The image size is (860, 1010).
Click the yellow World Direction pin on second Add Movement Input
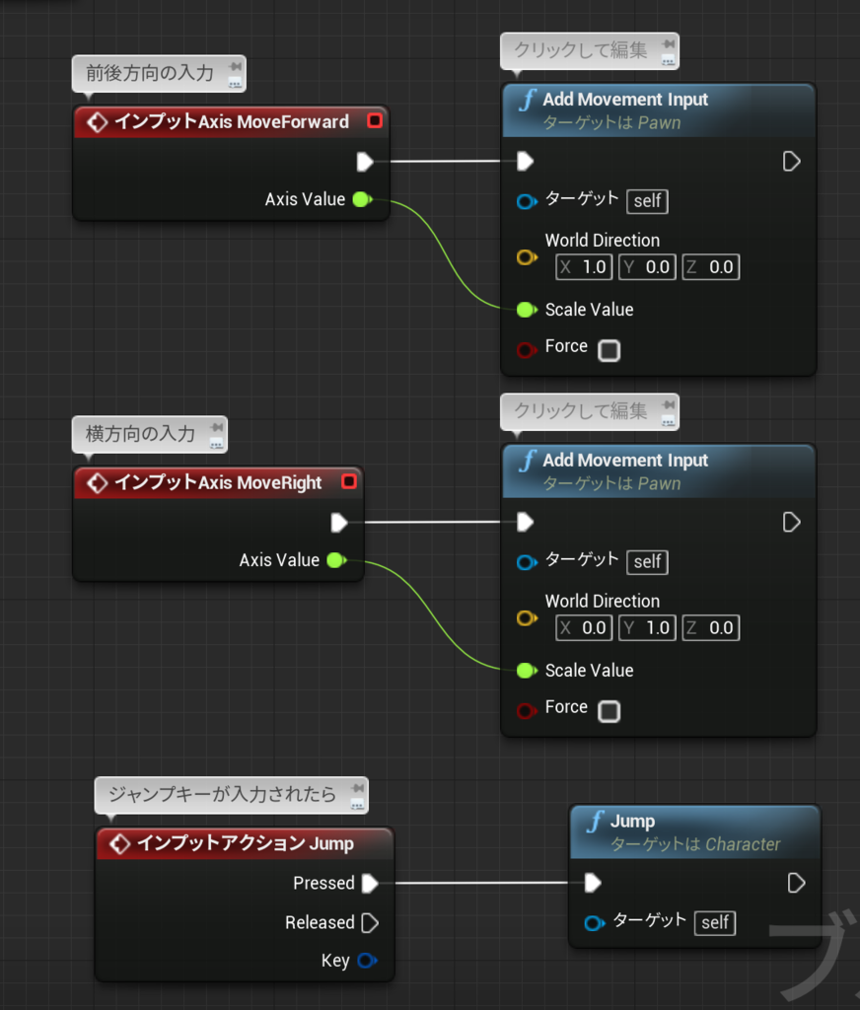coord(526,618)
